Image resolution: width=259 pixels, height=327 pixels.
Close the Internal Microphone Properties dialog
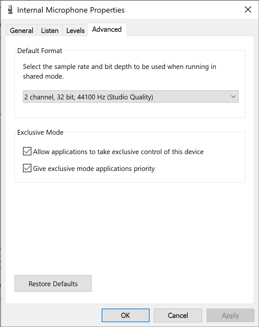click(x=248, y=9)
